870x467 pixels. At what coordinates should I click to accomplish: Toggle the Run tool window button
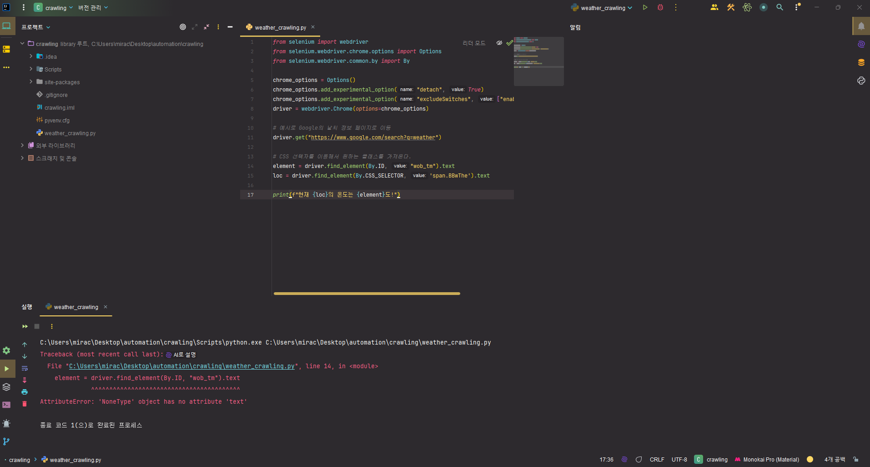pyautogui.click(x=6, y=369)
